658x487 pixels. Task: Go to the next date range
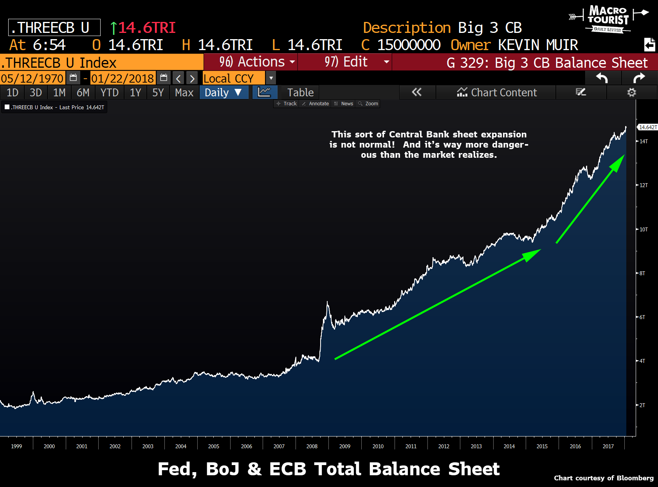coord(192,78)
